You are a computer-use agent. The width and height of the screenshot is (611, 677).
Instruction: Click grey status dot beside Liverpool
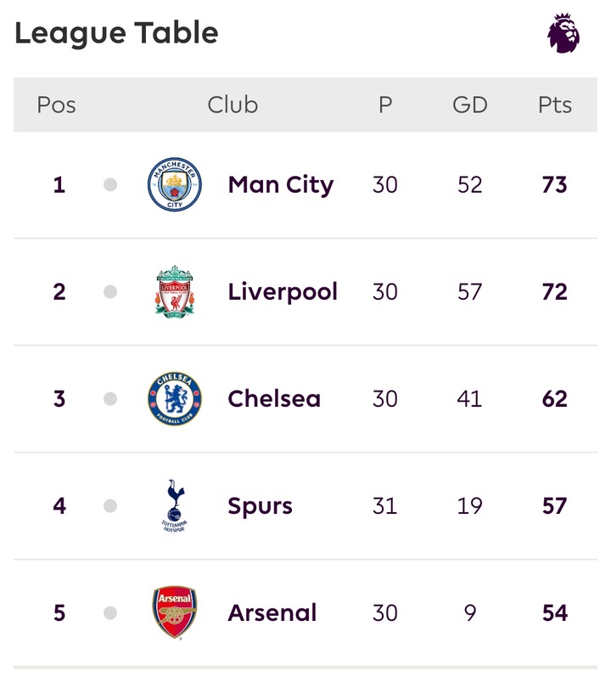point(110,292)
